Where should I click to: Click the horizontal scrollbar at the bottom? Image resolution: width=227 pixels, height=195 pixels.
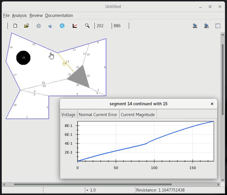(x=93, y=184)
